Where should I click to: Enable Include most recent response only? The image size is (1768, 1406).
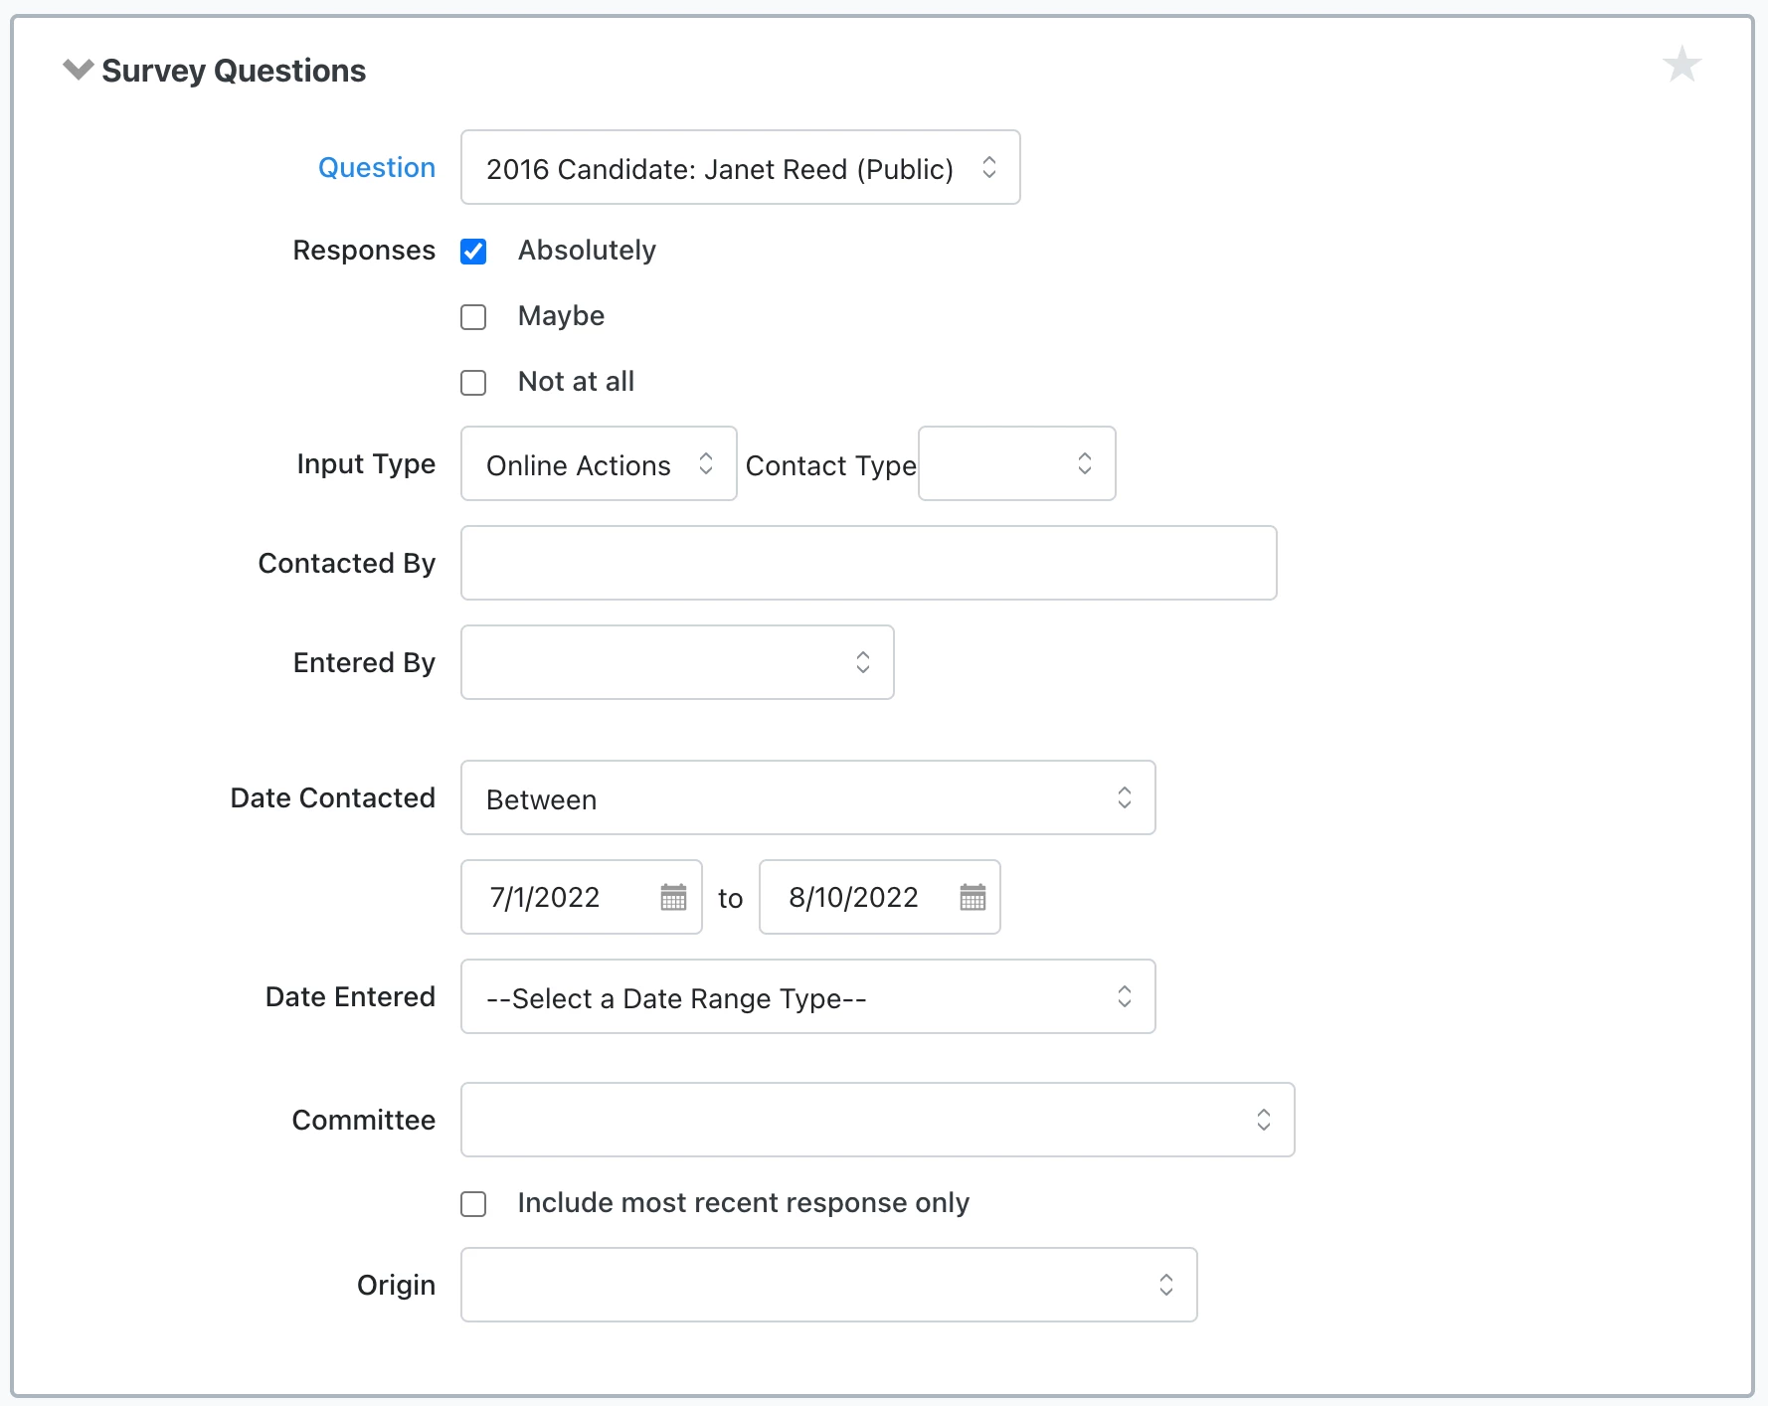pyautogui.click(x=473, y=1204)
